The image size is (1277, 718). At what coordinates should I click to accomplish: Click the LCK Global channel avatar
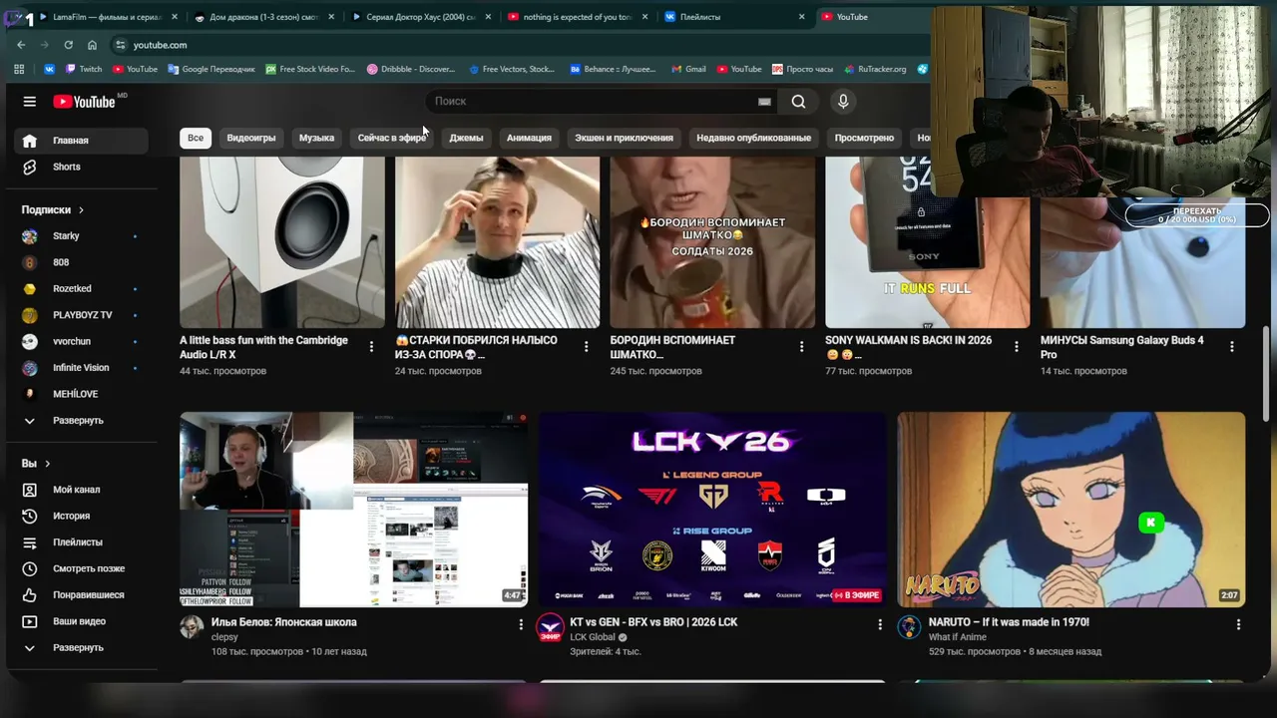click(551, 627)
